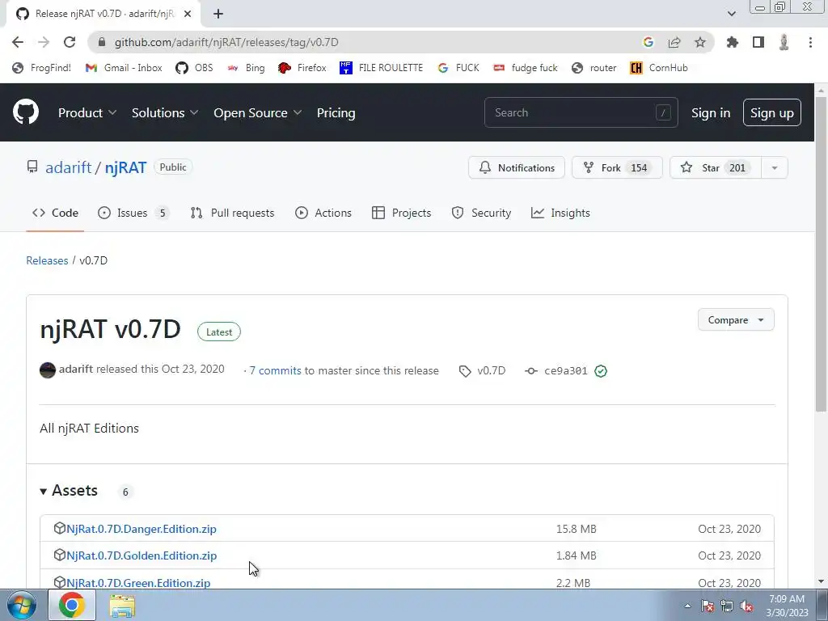Go back using the browser back arrow
Viewport: 828px width, 621px height.
coord(18,42)
